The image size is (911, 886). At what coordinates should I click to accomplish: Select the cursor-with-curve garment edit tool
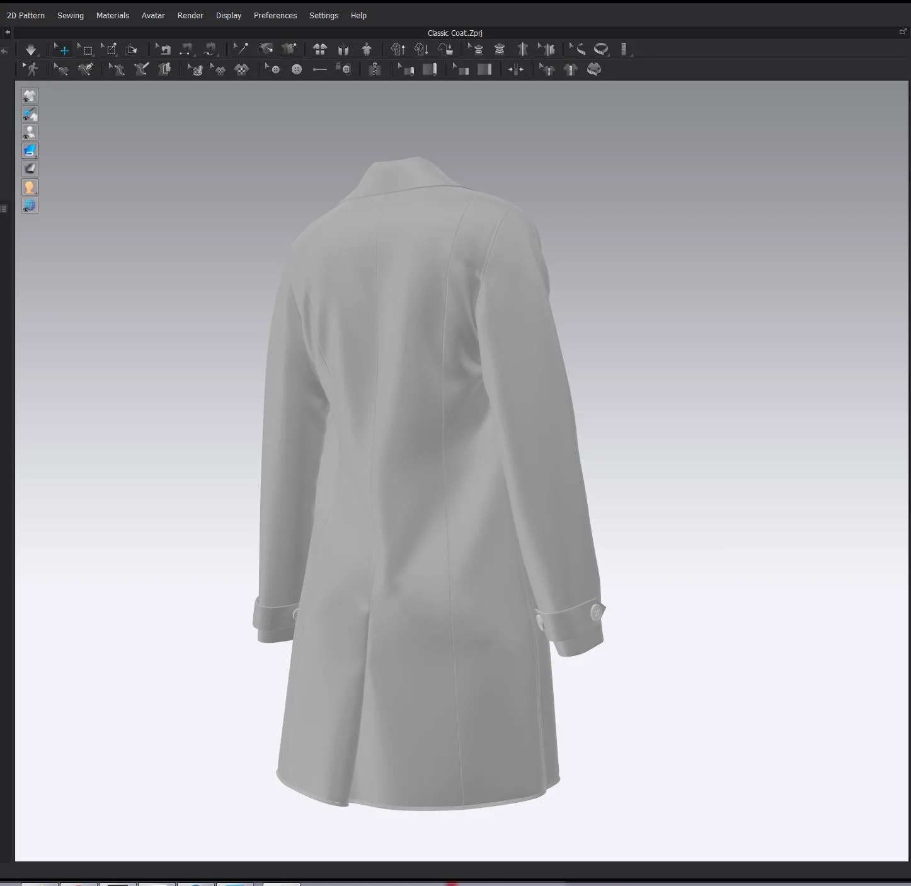[x=62, y=69]
